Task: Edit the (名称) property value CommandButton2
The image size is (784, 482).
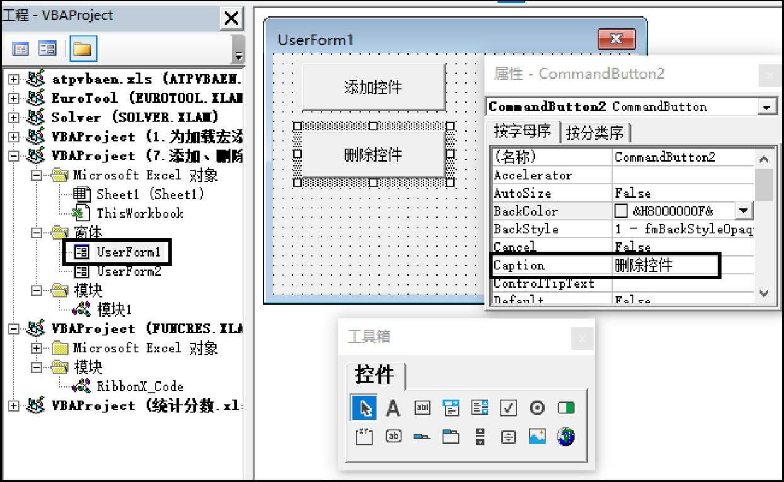Action: tap(683, 157)
